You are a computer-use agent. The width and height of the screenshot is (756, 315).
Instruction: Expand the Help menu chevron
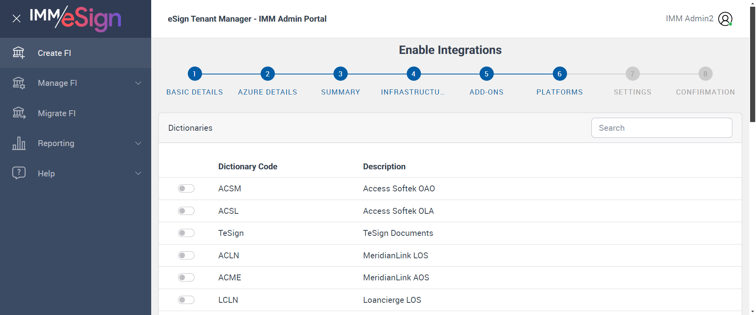pos(138,173)
